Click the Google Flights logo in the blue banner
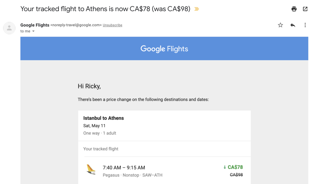This screenshot has width=312, height=184. tap(164, 49)
